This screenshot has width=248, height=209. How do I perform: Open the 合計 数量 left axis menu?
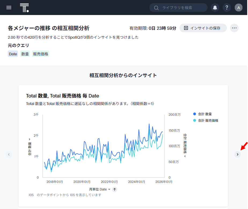coord(30,148)
